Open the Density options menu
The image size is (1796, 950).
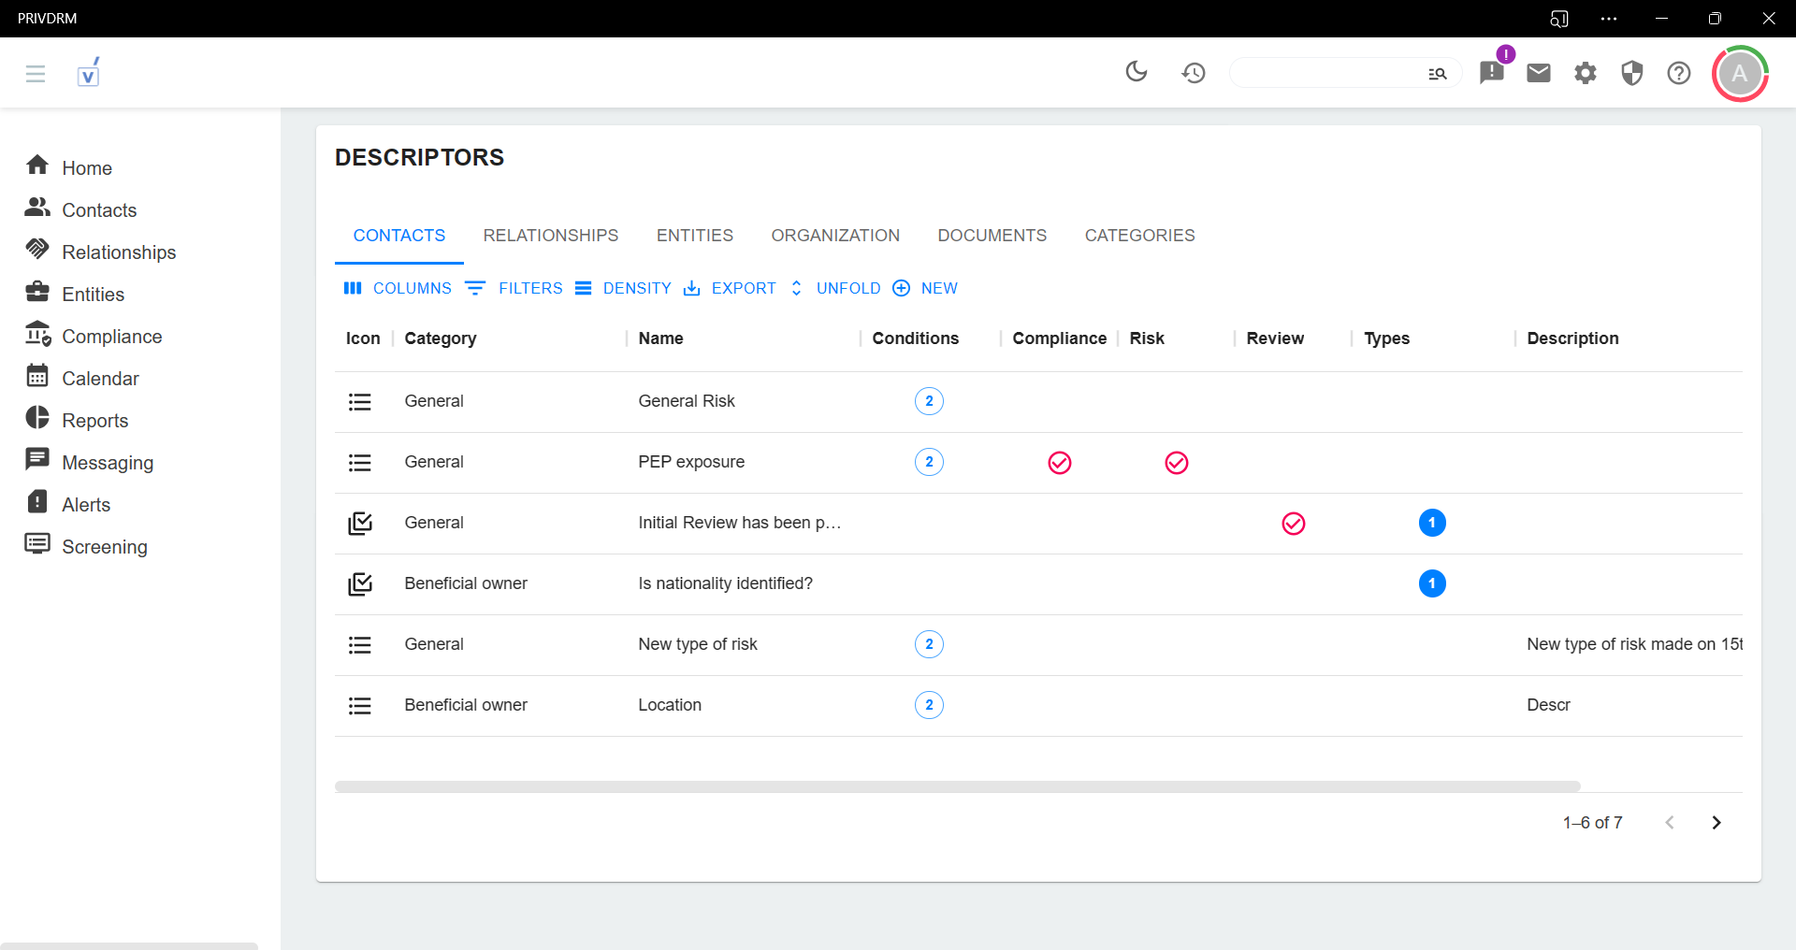(623, 288)
